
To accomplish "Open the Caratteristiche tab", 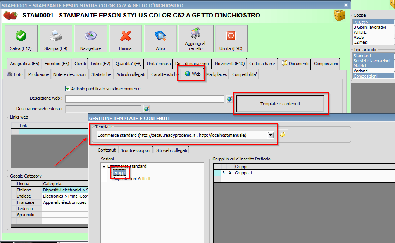I will pos(164,74).
